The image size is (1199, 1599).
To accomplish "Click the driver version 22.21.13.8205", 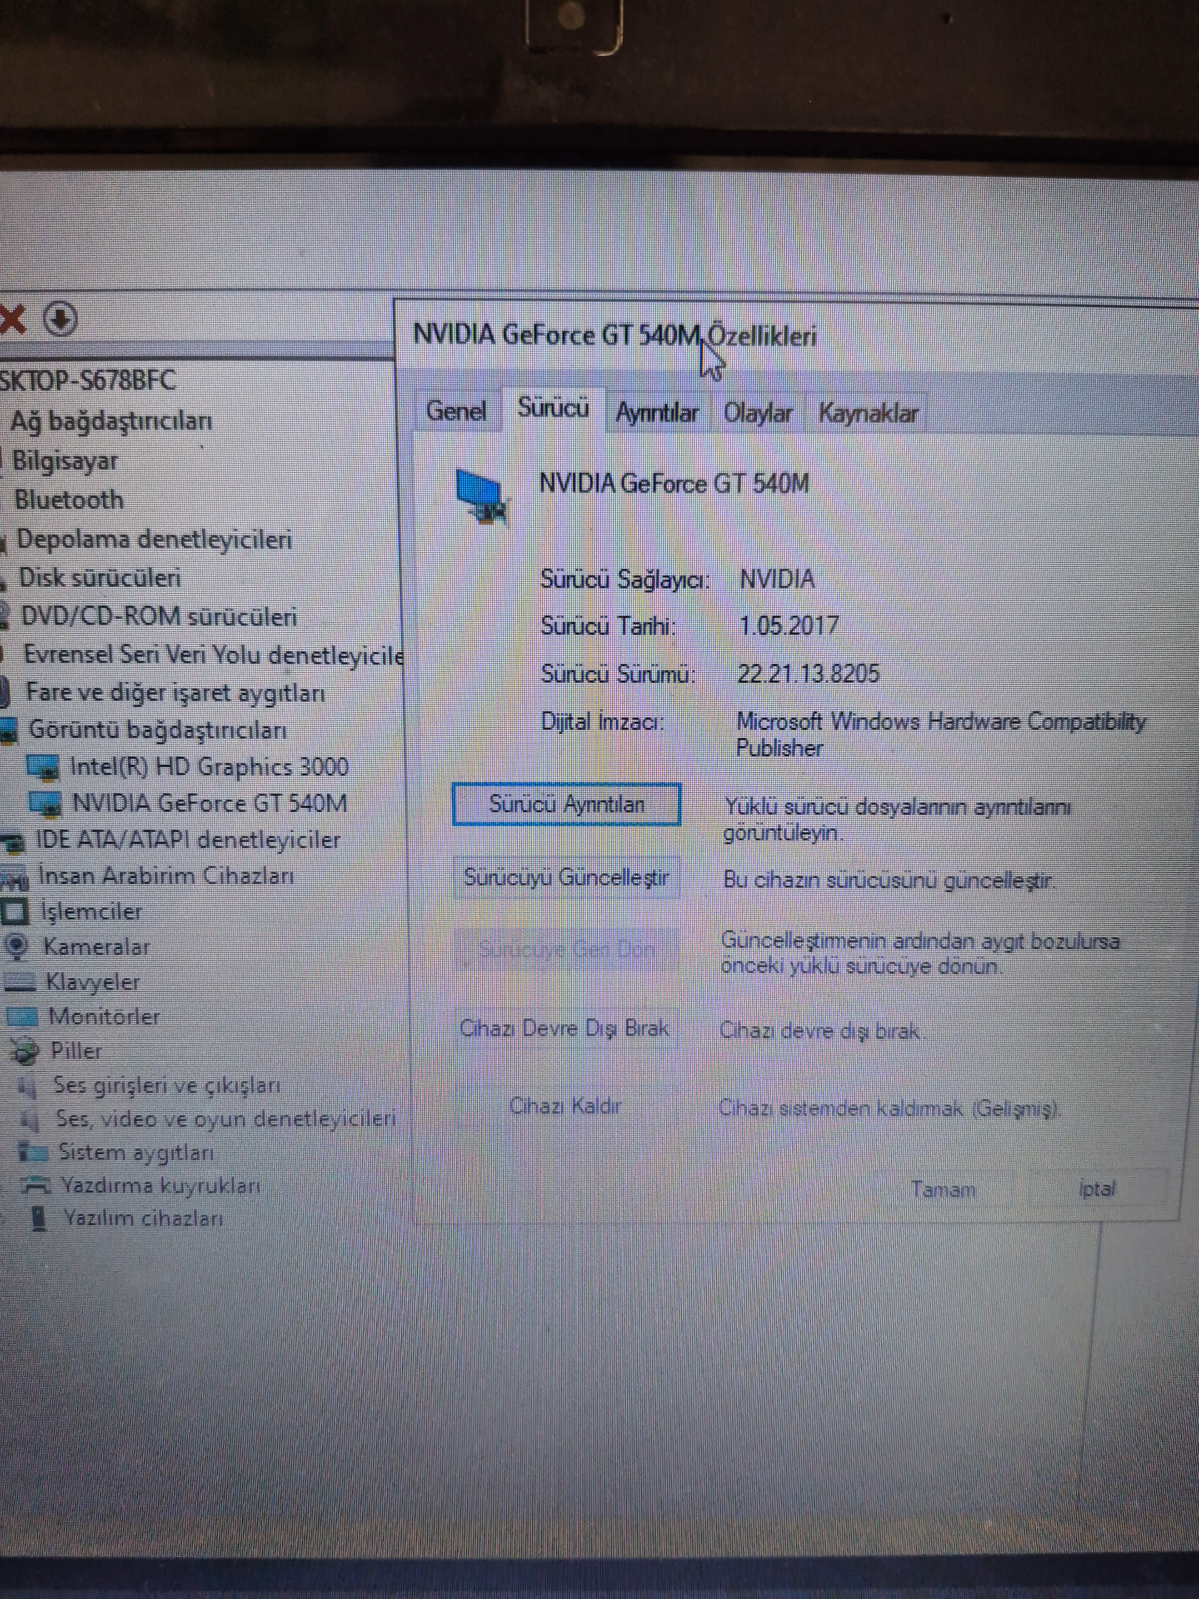I will tap(808, 674).
